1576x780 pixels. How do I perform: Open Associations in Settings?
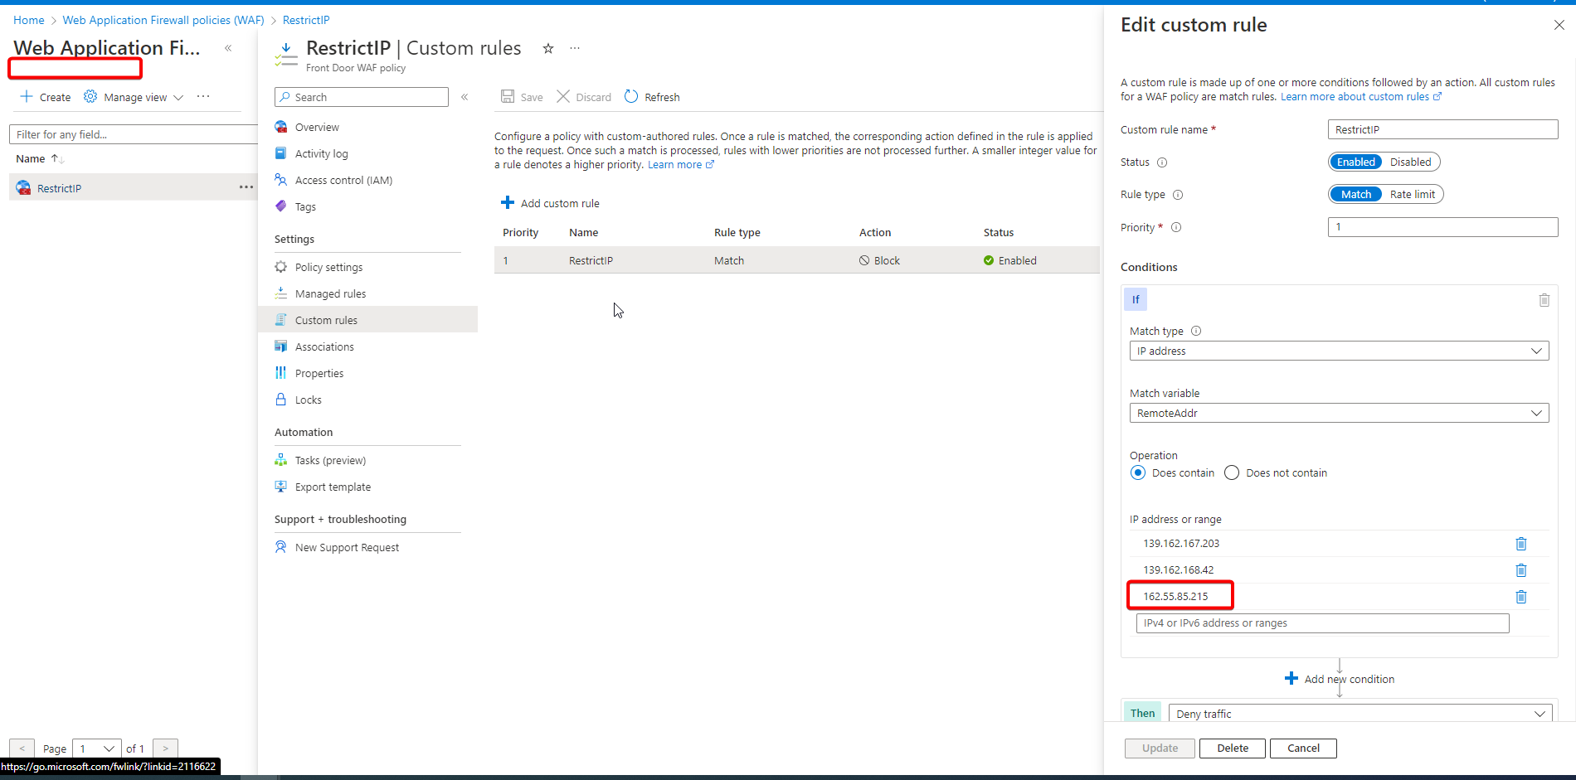pos(324,346)
